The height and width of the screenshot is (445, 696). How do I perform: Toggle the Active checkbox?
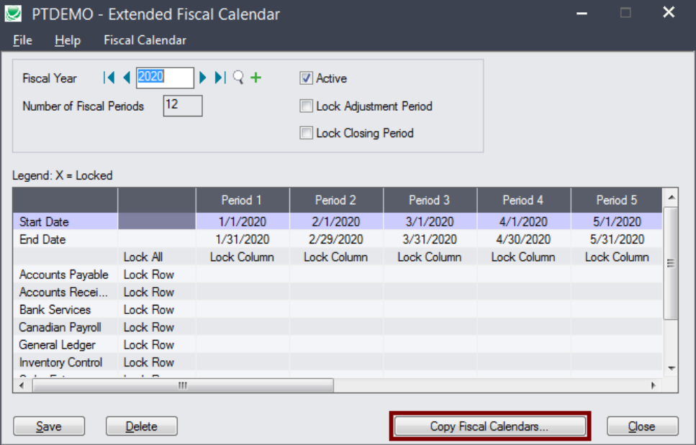[x=307, y=78]
